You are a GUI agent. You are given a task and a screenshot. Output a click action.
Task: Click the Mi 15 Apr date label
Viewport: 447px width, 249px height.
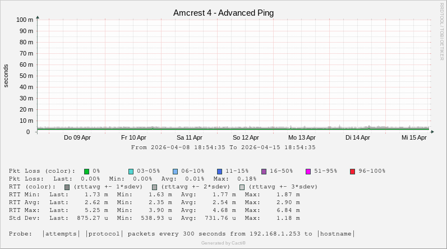coord(414,137)
